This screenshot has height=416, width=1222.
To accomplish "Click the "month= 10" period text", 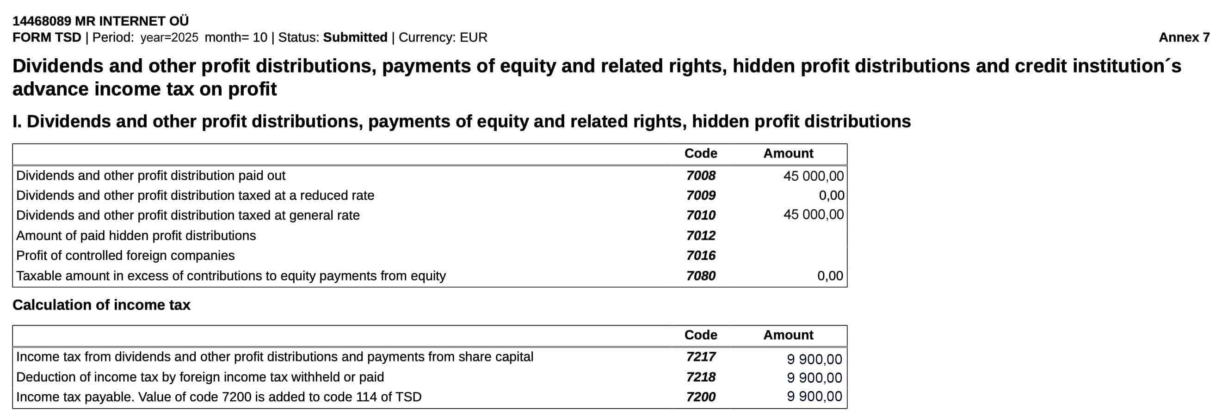I will 236,37.
